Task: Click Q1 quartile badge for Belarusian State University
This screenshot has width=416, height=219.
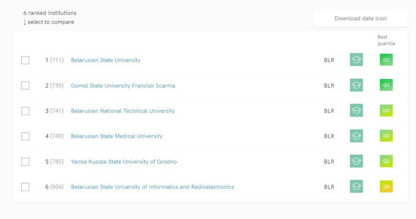Action: pos(386,60)
